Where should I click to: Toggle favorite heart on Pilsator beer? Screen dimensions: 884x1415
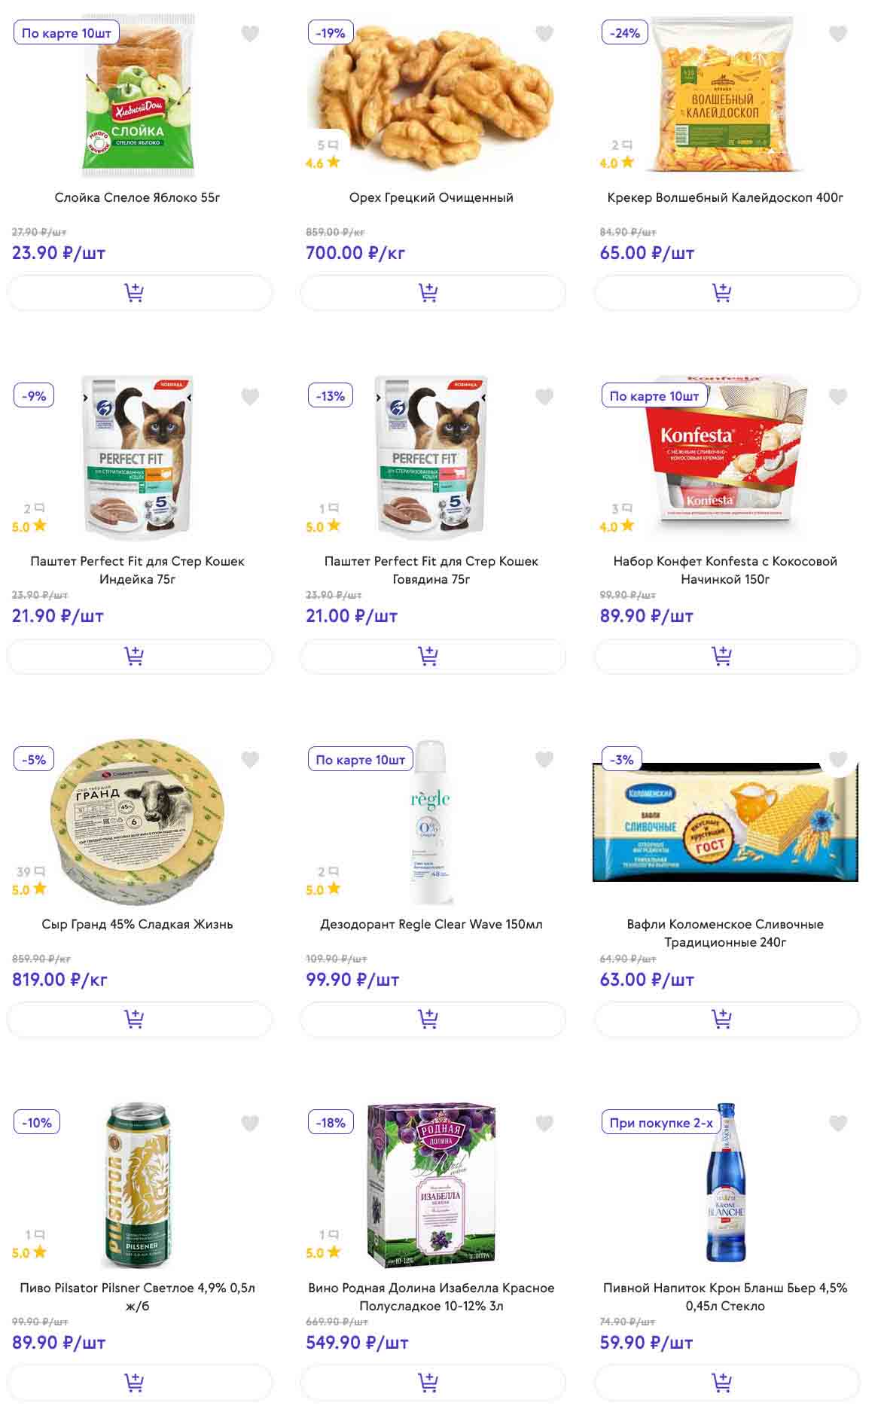(x=250, y=1123)
